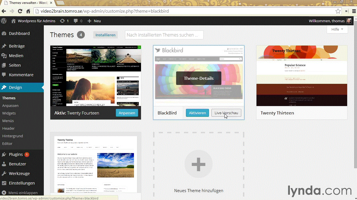Click the installed themes search field
Viewport: 357px width, 200px height.
pos(164,35)
